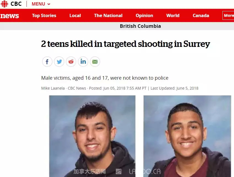Open the Opinion section
Screen dimensions: 234x177
144,16
